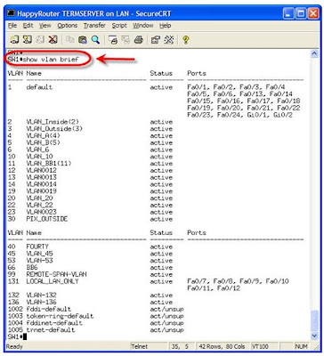
Task: Click 'VLAN_Outside(3)' in the terminal
Action: pos(54,129)
